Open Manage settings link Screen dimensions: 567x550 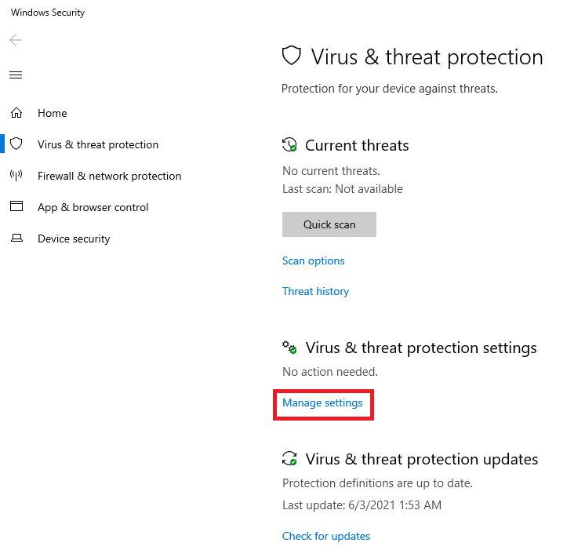[x=322, y=402]
